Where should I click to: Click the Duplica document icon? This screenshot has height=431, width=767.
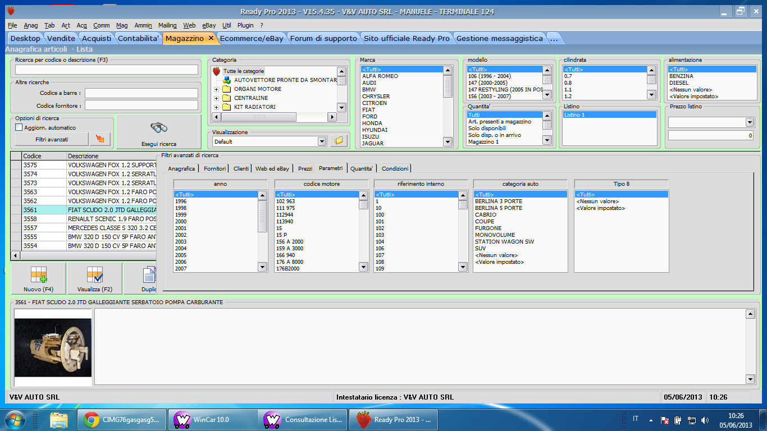(149, 275)
